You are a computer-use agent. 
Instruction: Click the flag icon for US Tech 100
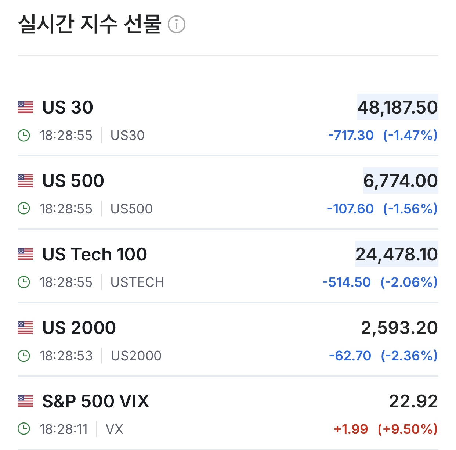pos(25,254)
